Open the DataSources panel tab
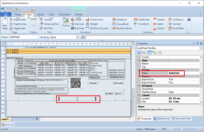This screenshot has width=204, height=132. point(162,119)
